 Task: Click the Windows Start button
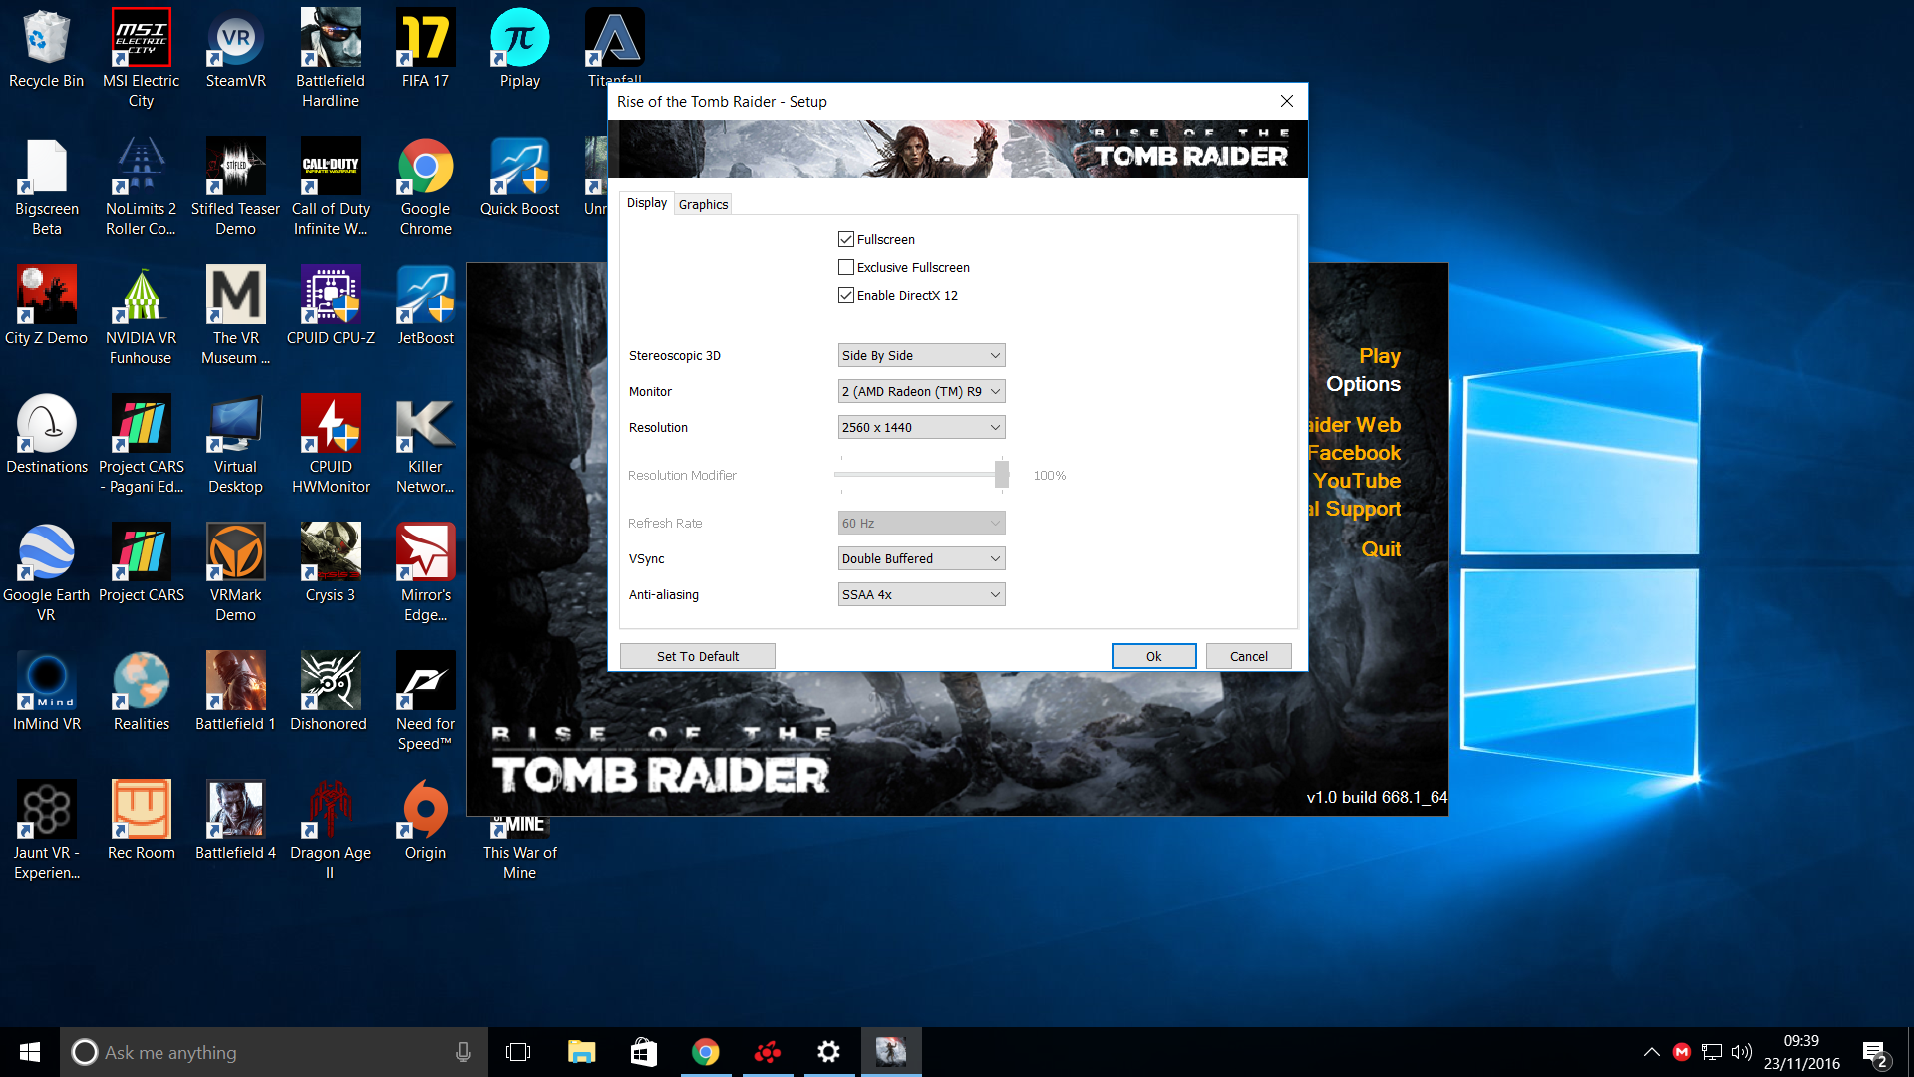coord(30,1052)
